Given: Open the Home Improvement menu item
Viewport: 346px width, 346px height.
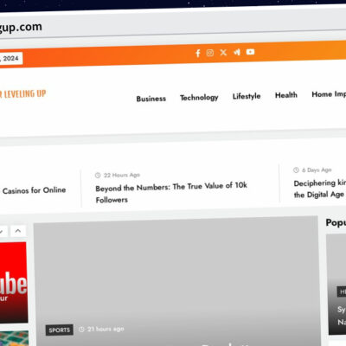Looking at the screenshot, I should pyautogui.click(x=329, y=94).
